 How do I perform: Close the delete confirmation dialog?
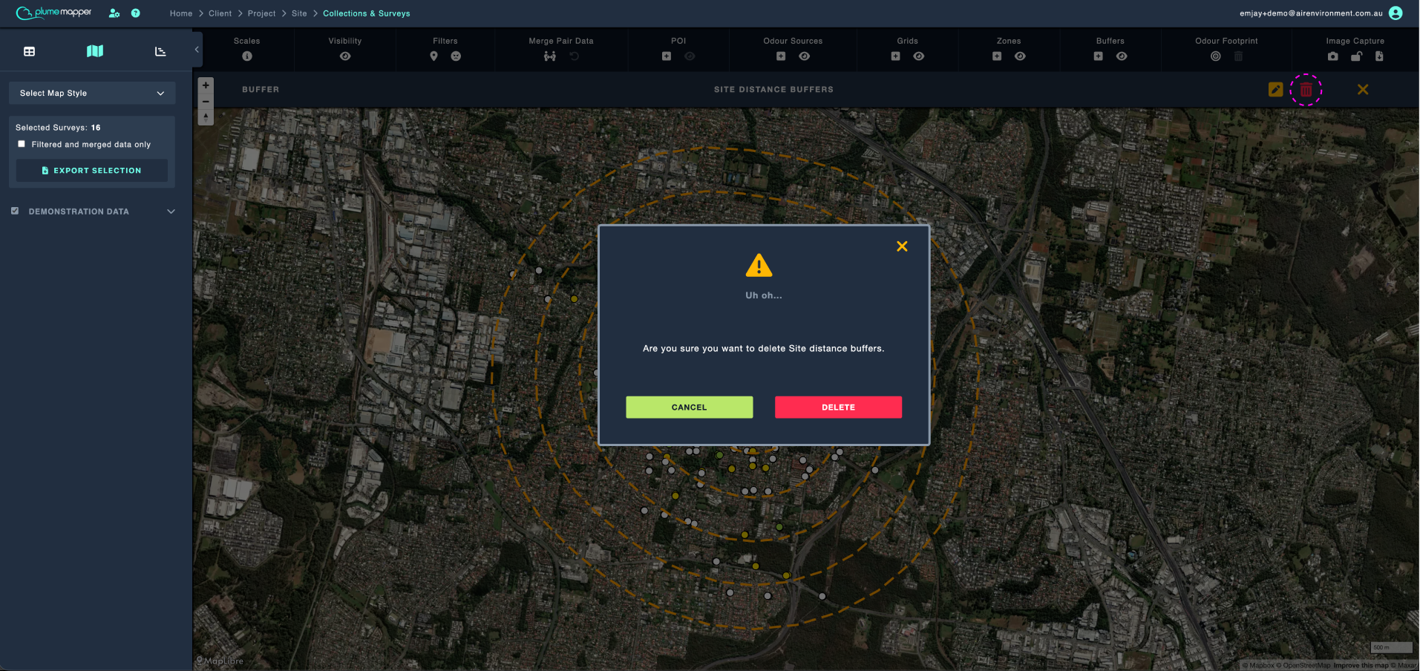pos(902,246)
